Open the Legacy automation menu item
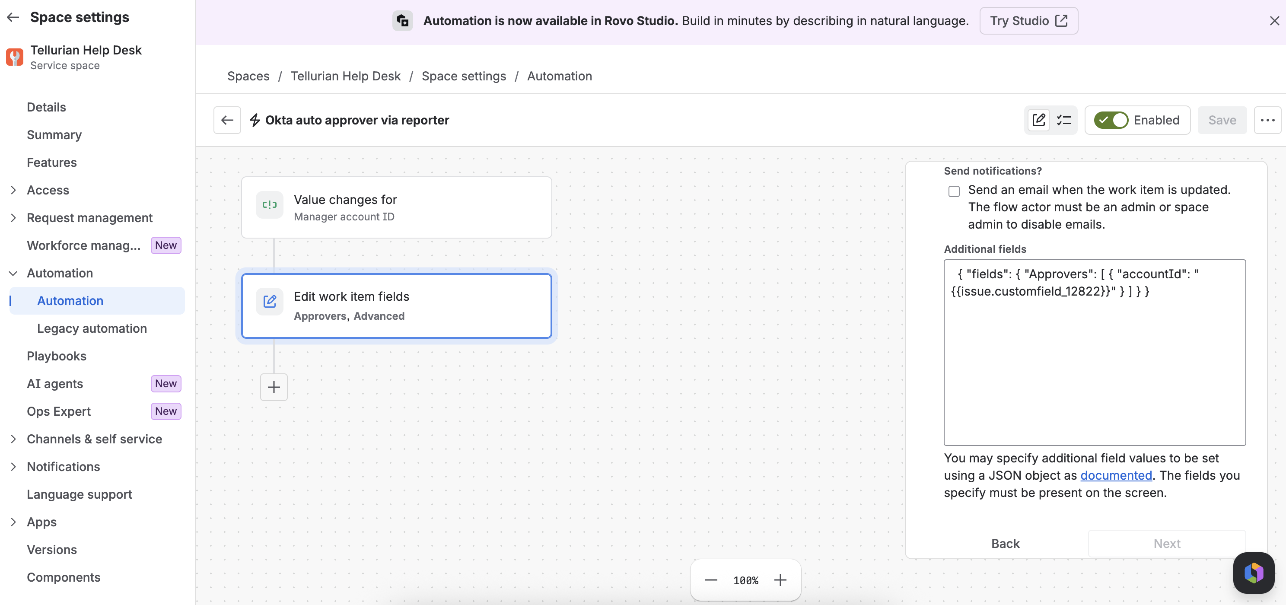Screen dimensions: 1286x605 [x=92, y=328]
